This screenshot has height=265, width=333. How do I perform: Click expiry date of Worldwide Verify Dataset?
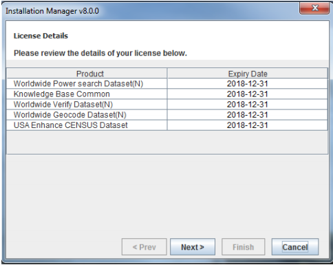(248, 105)
